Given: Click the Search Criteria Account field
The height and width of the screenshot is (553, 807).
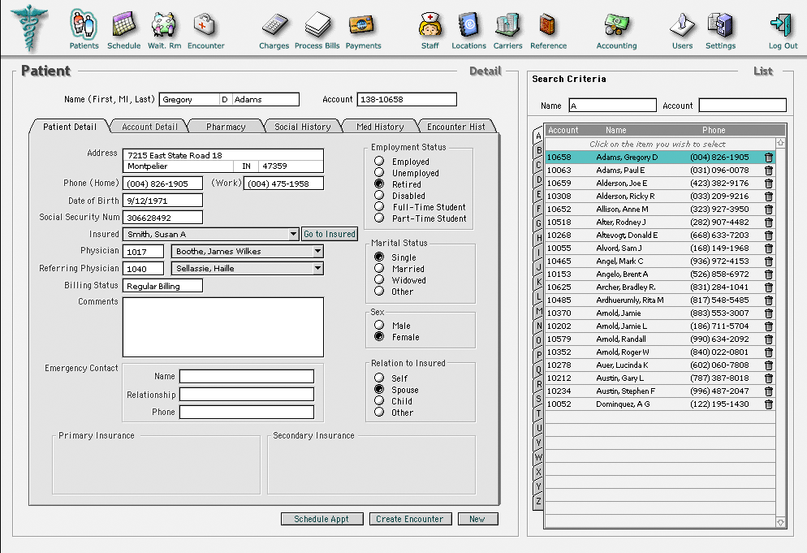Looking at the screenshot, I should pyautogui.click(x=743, y=106).
